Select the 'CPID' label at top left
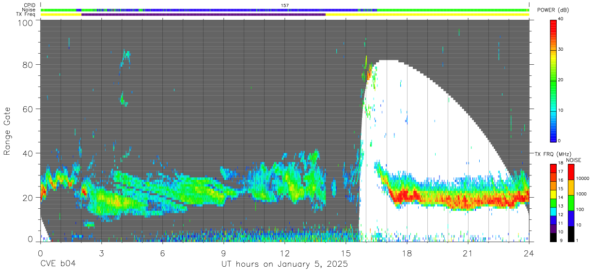Image resolution: width=595 pixels, height=274 pixels. tap(30, 5)
